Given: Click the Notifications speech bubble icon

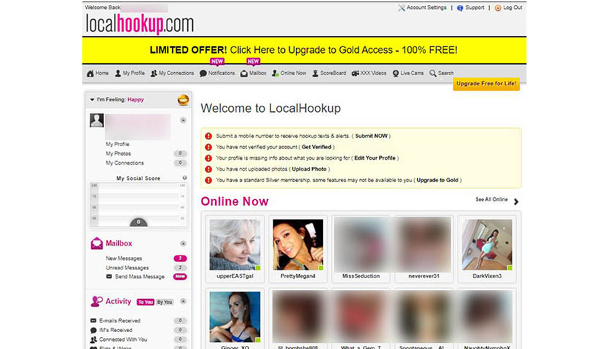Looking at the screenshot, I should click(203, 73).
